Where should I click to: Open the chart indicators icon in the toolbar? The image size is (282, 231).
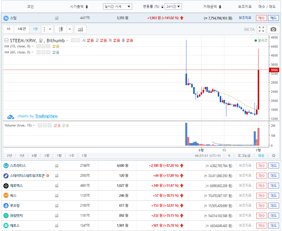pyautogui.click(x=80, y=29)
